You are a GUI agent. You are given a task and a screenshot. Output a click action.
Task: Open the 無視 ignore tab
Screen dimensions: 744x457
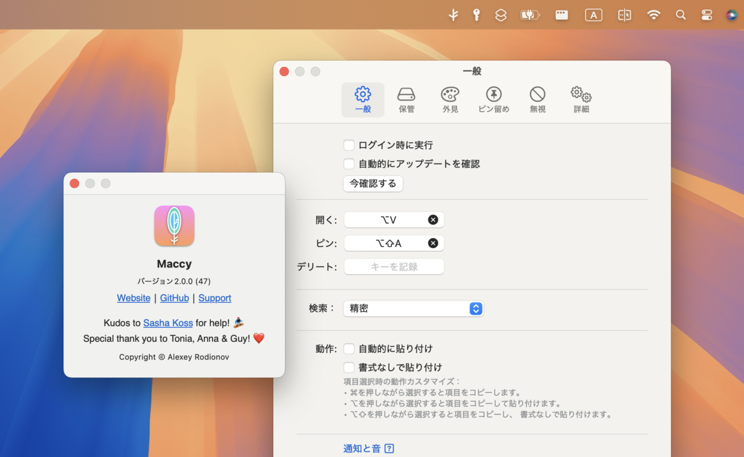click(537, 100)
